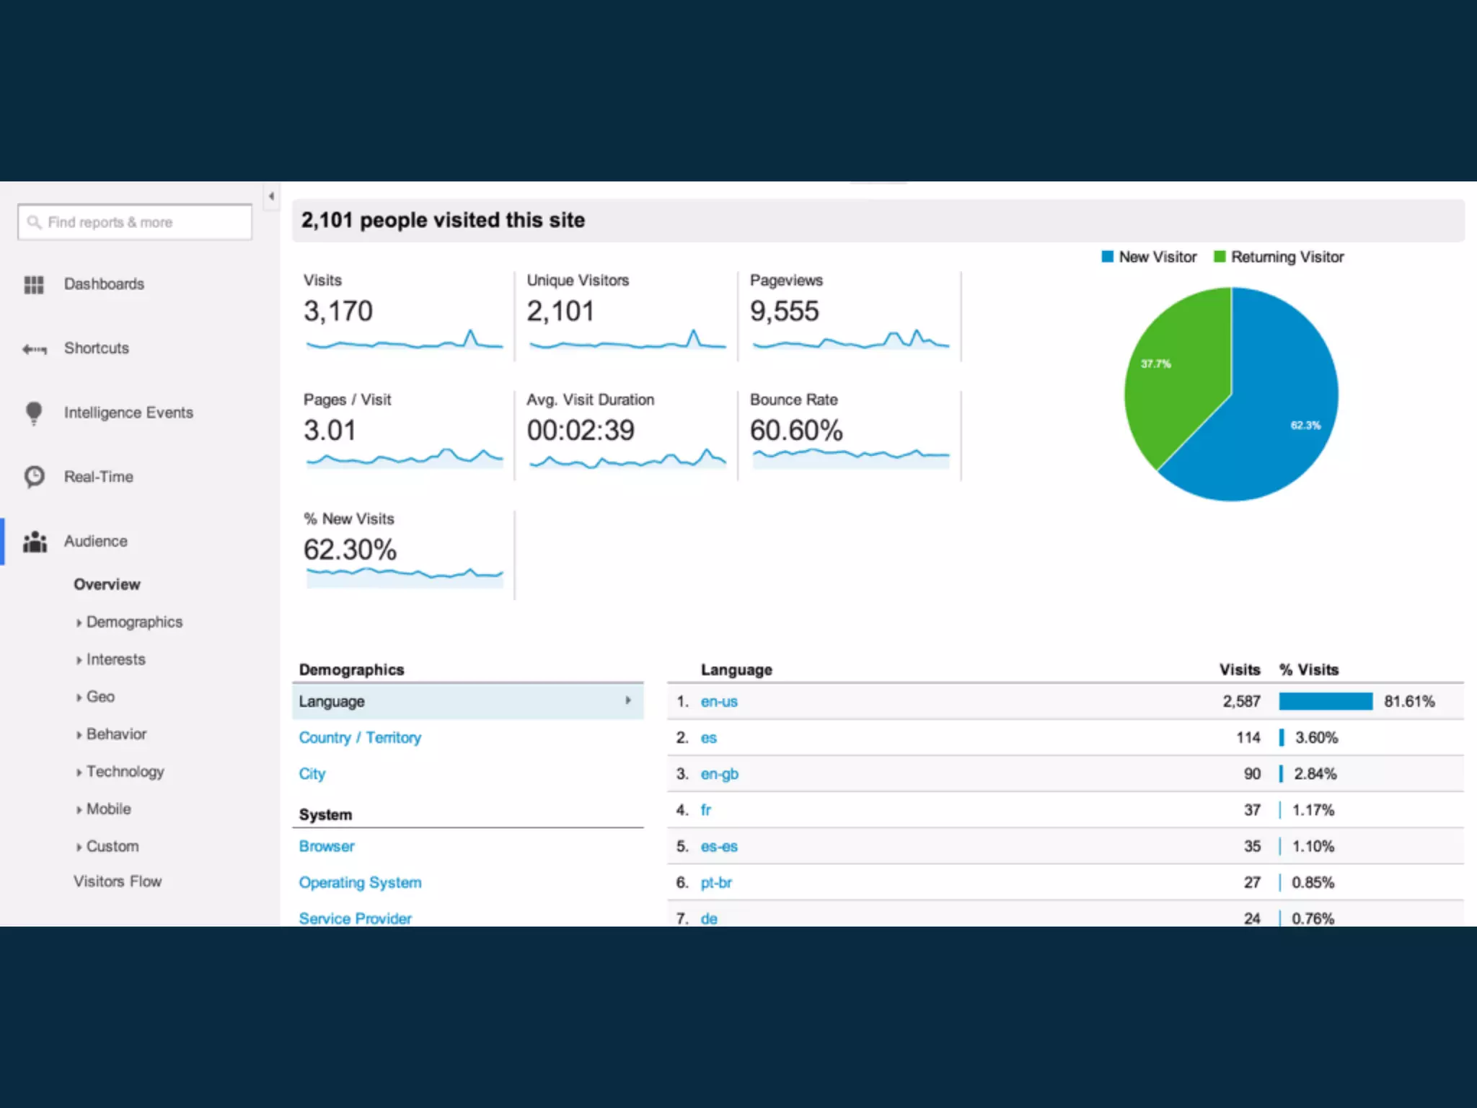Open the Country / Territory link

360,737
